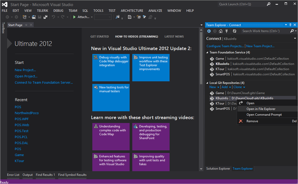Click the Navigate Backward toolbar arrow
The image size is (298, 184).
7,17
